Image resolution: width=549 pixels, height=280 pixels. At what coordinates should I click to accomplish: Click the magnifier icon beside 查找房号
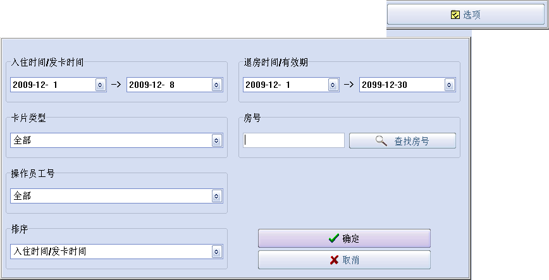381,141
